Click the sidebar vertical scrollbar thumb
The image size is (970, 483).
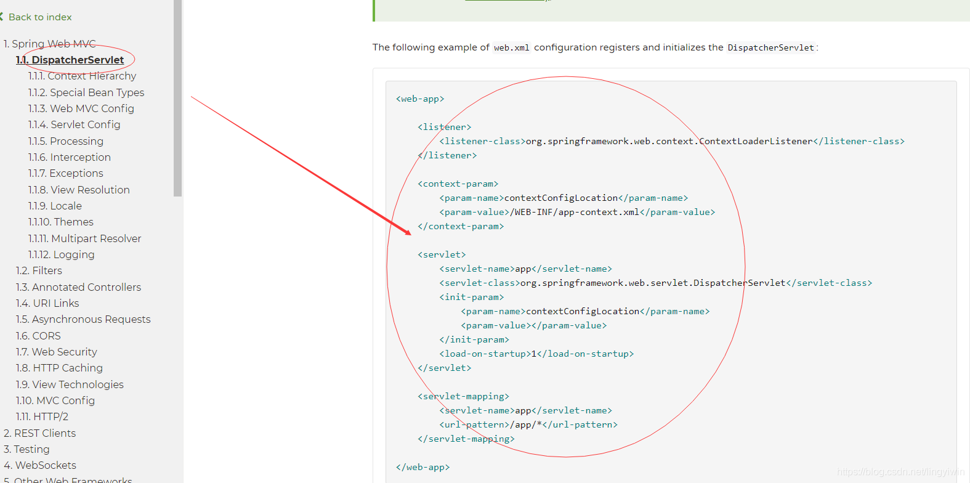point(178,98)
